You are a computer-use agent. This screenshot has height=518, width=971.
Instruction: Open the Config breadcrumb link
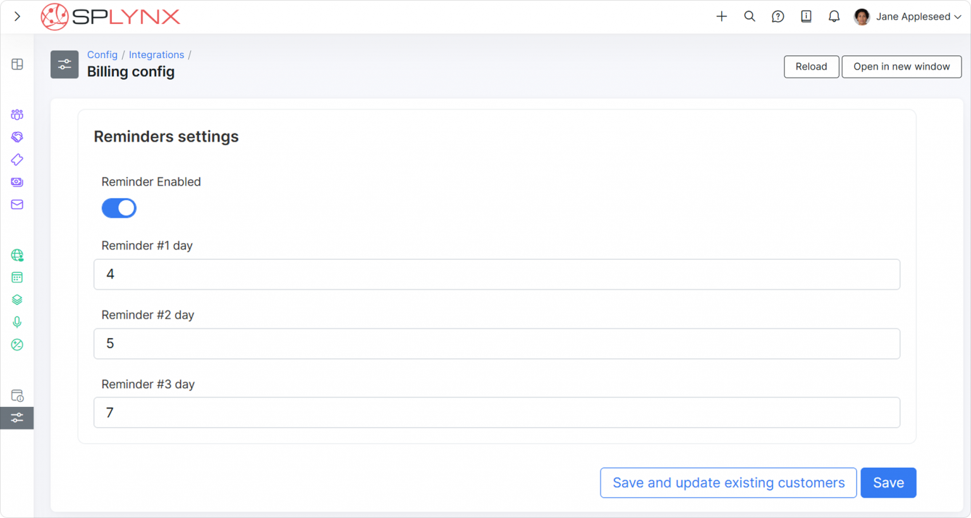(102, 54)
